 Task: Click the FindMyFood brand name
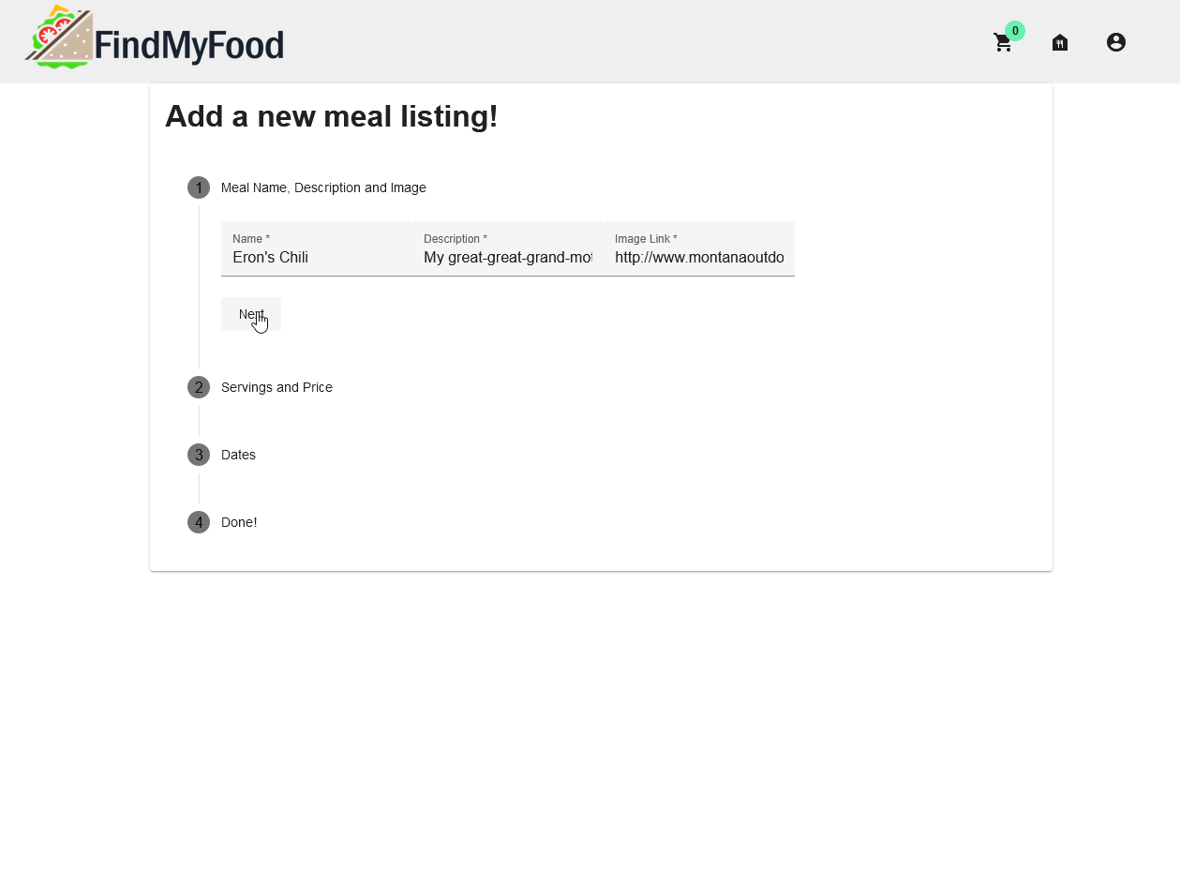[189, 45]
